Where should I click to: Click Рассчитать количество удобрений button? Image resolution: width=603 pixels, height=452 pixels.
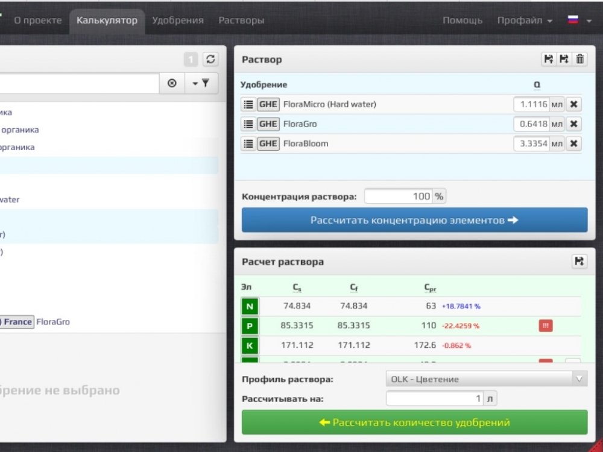coord(415,422)
